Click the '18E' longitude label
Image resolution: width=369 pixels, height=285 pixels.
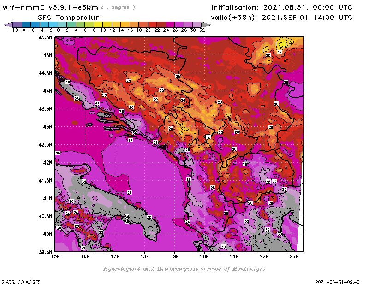145,256
